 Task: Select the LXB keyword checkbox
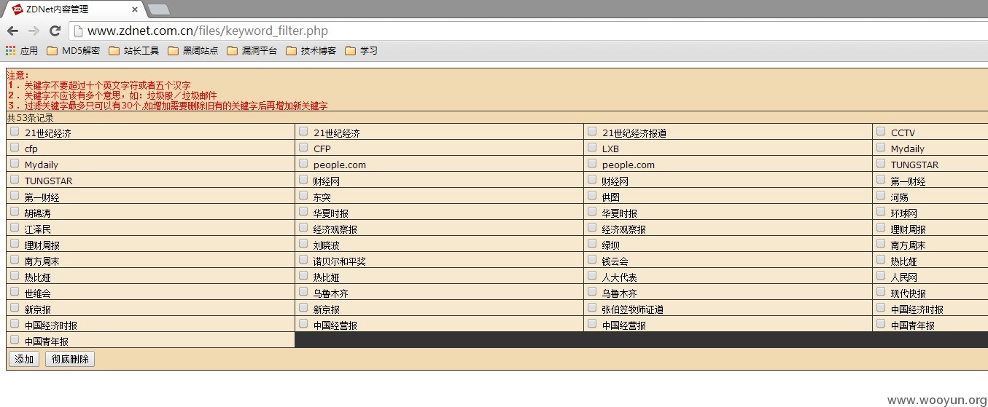(592, 148)
